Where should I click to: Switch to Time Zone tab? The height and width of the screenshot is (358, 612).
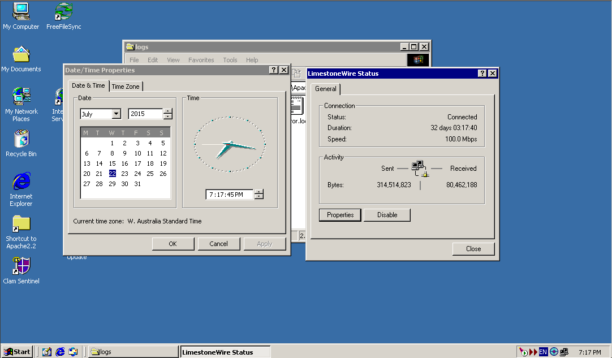[x=126, y=87]
